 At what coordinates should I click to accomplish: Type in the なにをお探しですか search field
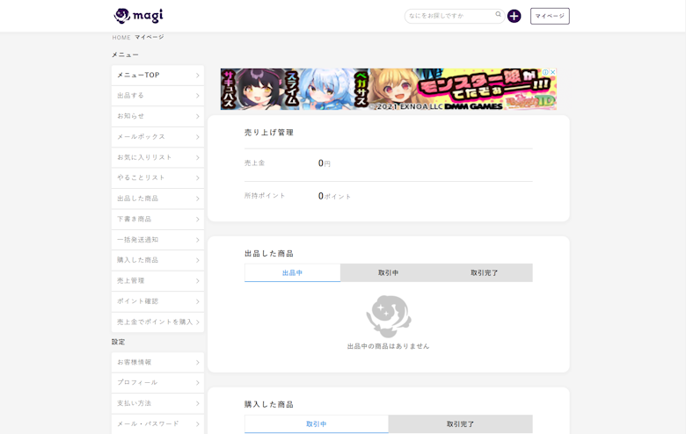click(x=449, y=16)
